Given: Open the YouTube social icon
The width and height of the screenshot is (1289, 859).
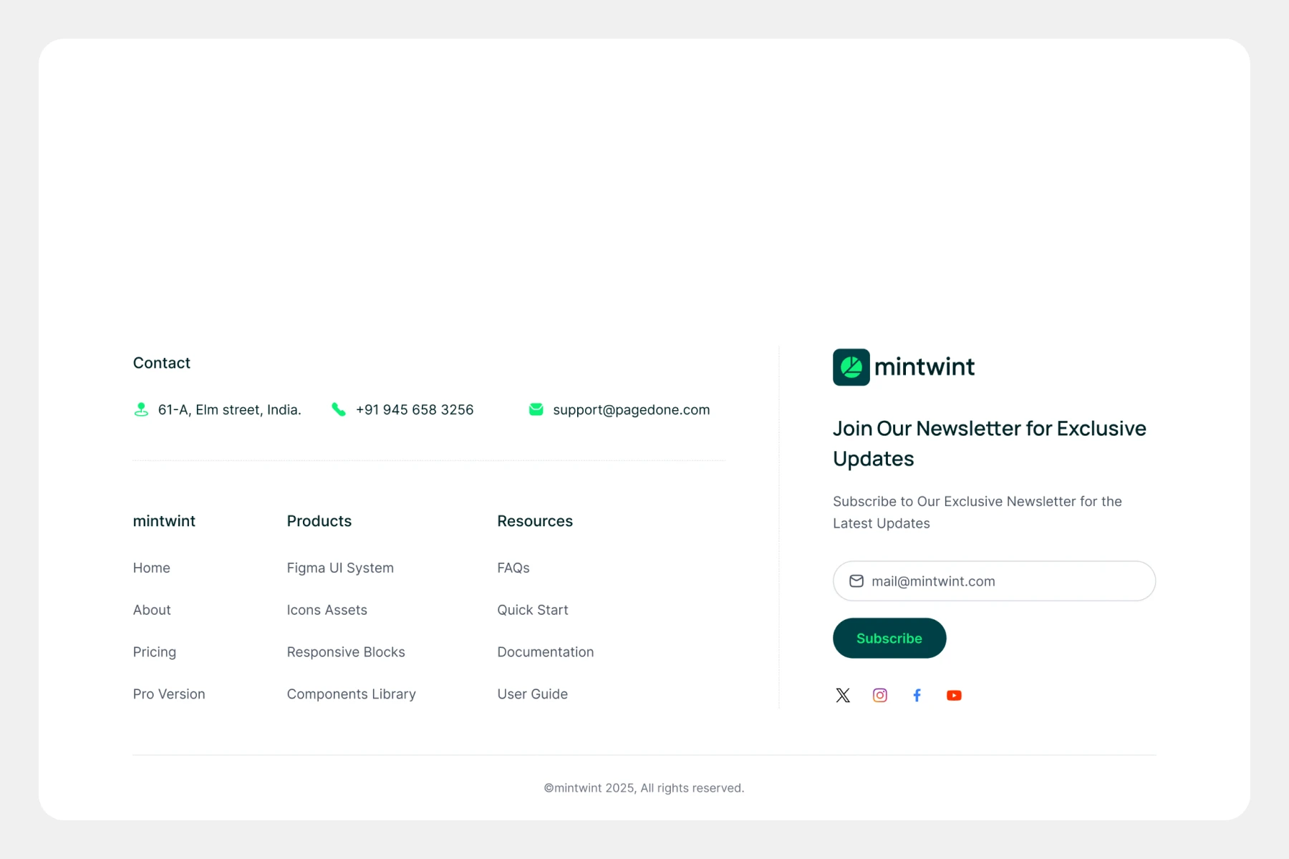Looking at the screenshot, I should [954, 695].
